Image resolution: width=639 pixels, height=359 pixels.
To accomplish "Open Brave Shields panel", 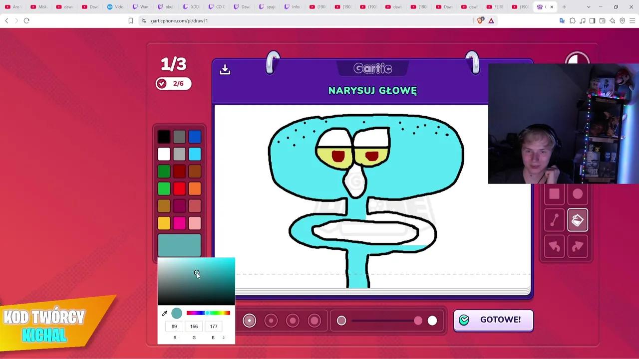I will pyautogui.click(x=480, y=20).
